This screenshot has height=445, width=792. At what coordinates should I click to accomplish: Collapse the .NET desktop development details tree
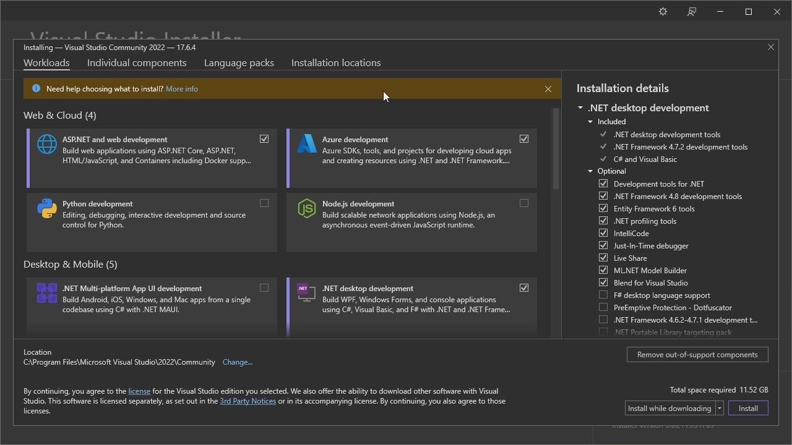pos(580,108)
